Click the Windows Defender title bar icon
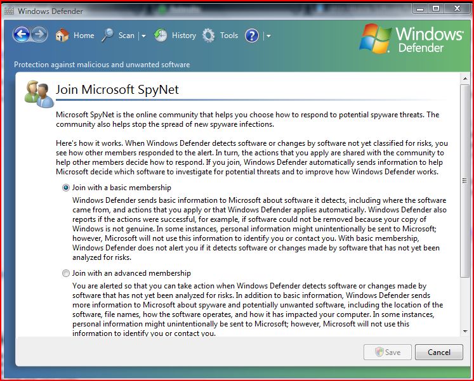The width and height of the screenshot is (474, 381). click(x=9, y=11)
